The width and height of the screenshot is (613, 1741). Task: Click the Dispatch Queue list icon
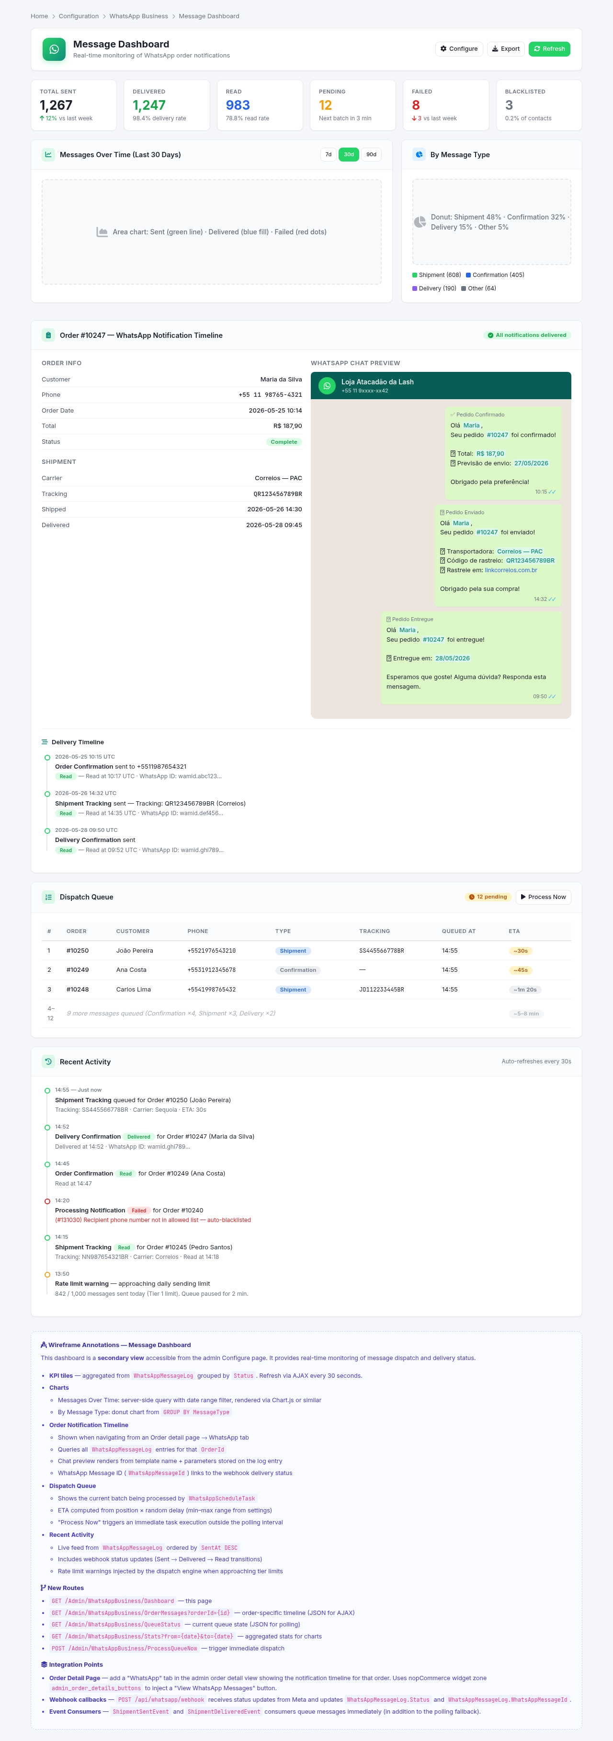click(x=48, y=898)
